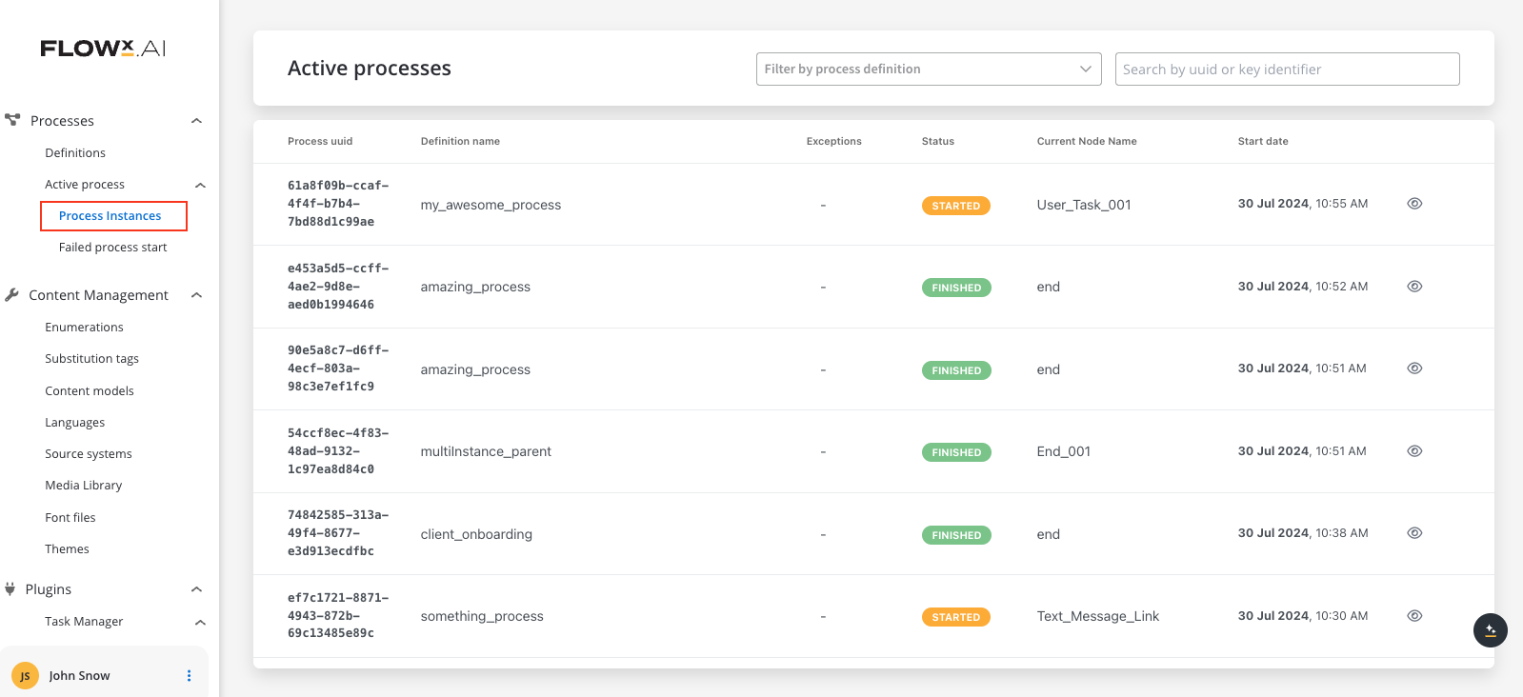This screenshot has height=697, width=1523.
Task: View the 98c3e7ef1fc9 amazing_process eye icon
Action: [1414, 368]
